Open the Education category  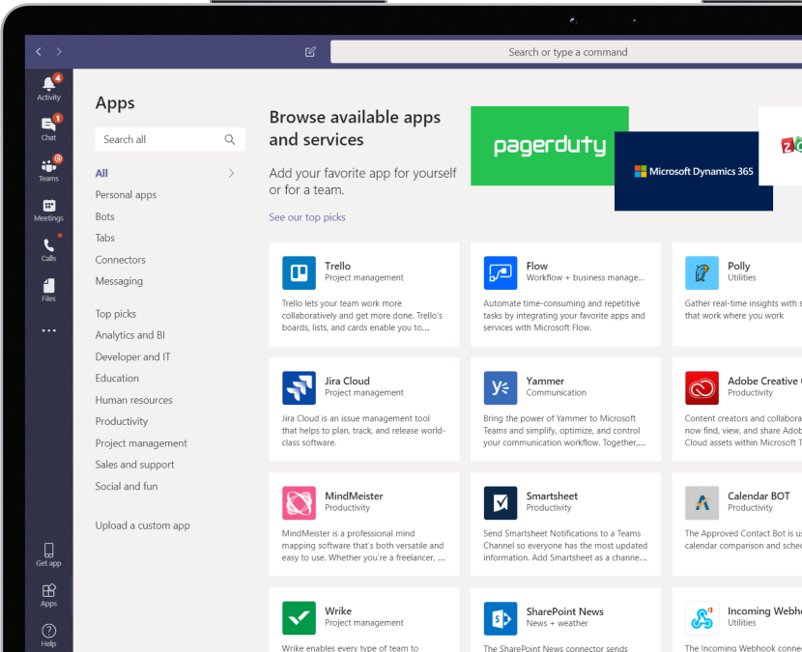[117, 379]
